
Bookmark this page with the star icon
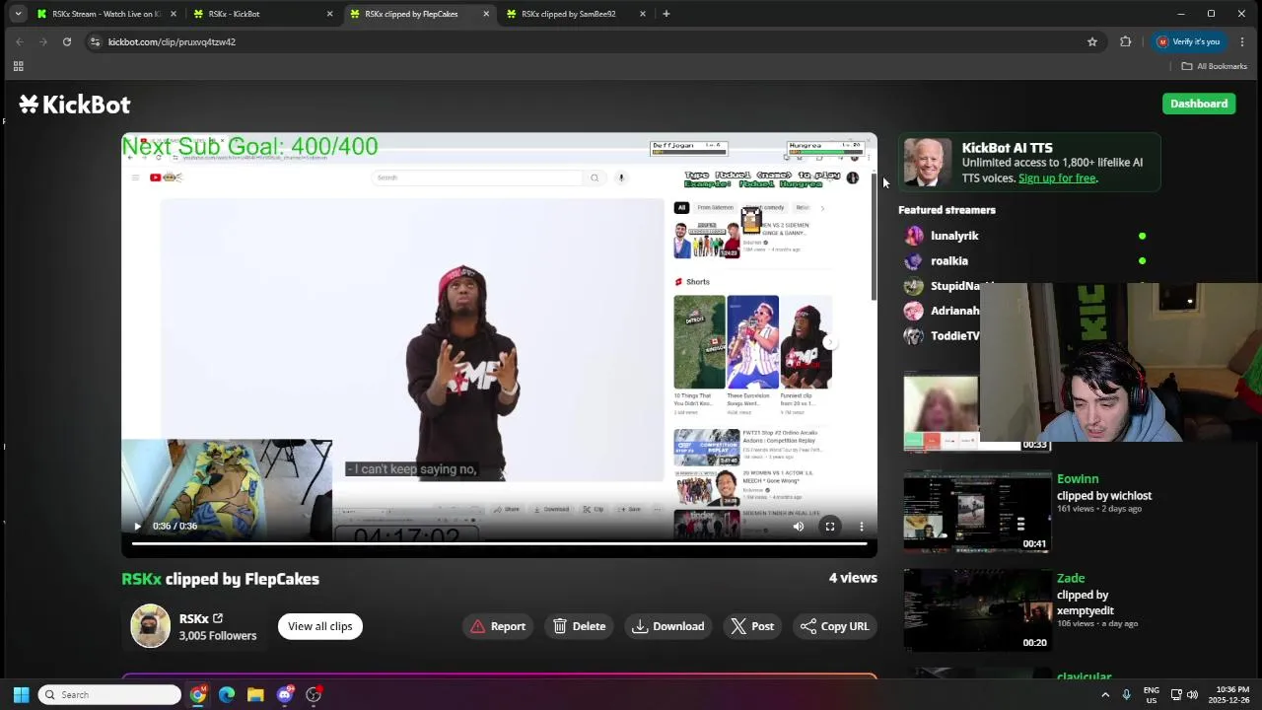coord(1092,41)
